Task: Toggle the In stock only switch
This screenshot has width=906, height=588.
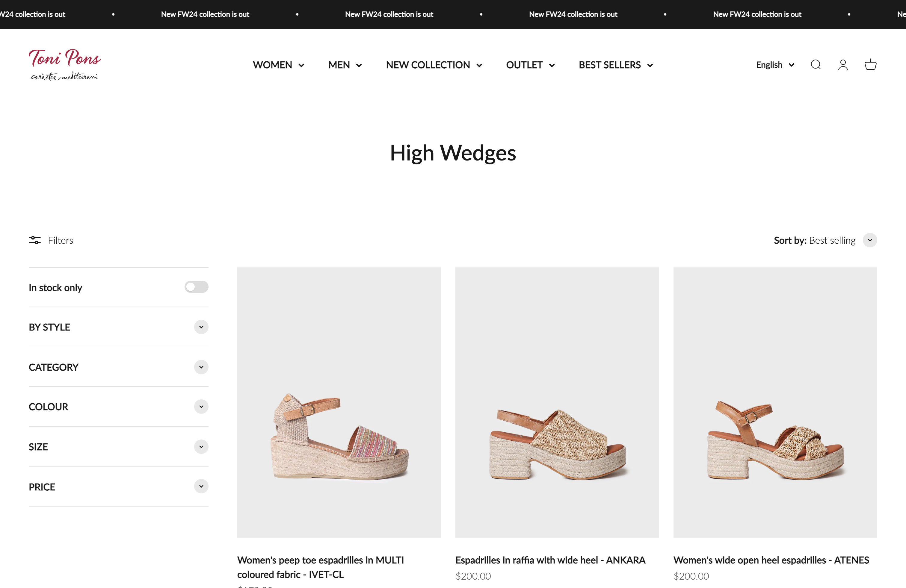Action: (x=196, y=287)
